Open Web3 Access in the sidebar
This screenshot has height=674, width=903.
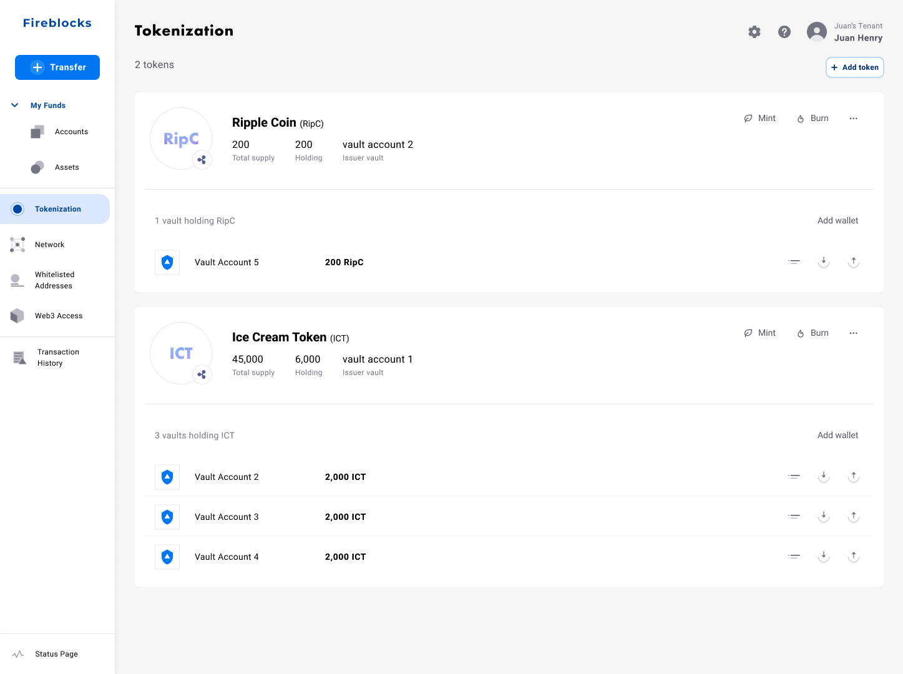click(46, 316)
